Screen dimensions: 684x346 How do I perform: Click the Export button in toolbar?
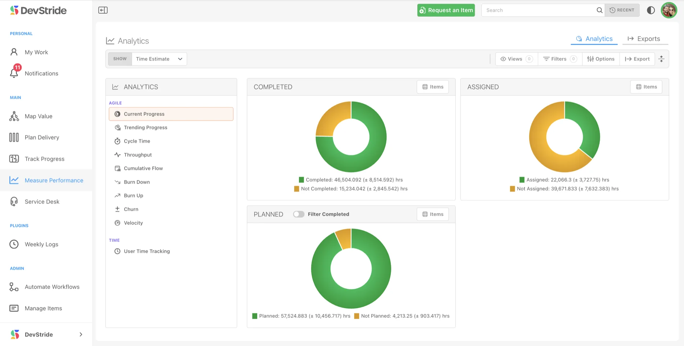coord(637,59)
